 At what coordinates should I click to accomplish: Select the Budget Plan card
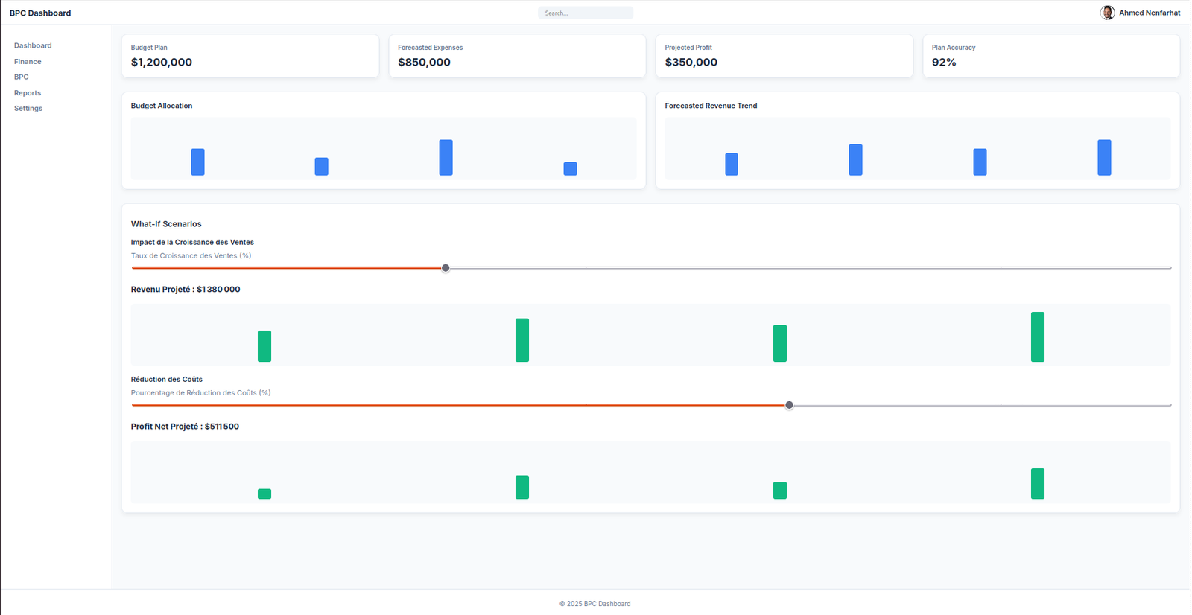tap(250, 56)
